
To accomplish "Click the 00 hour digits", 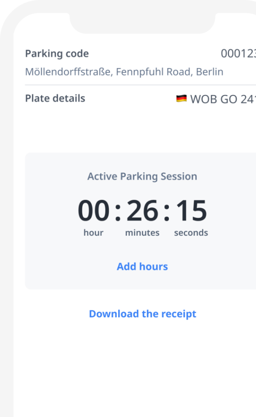I will (94, 211).
